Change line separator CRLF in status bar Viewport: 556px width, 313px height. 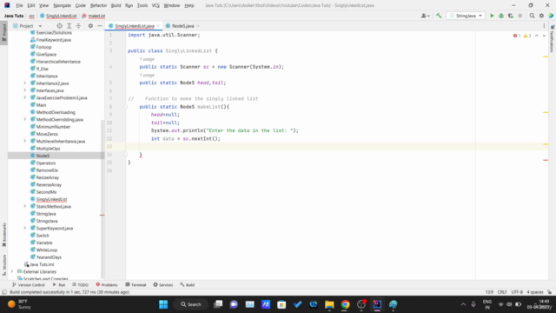(502, 292)
